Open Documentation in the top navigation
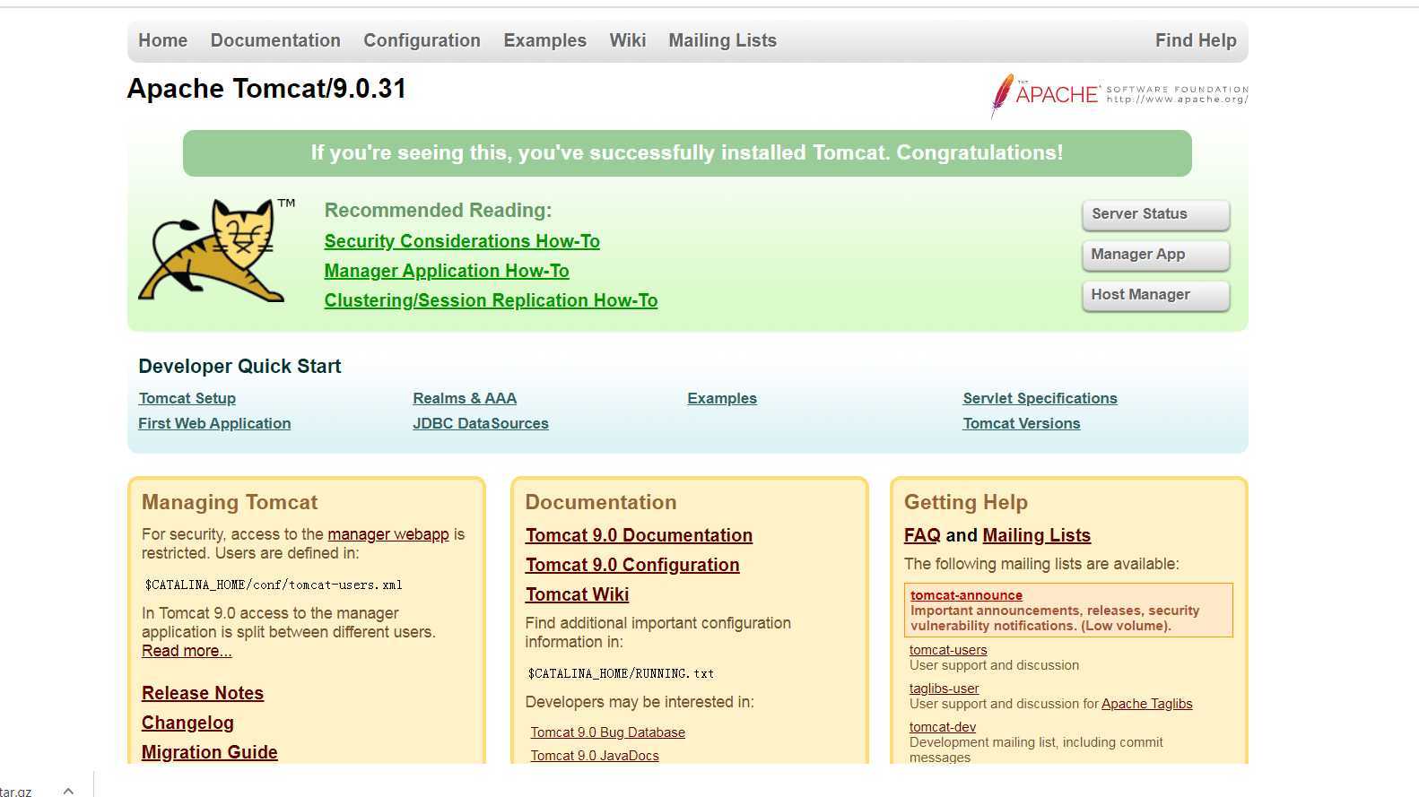This screenshot has width=1419, height=797. [x=275, y=40]
